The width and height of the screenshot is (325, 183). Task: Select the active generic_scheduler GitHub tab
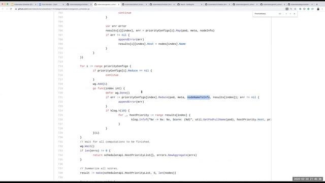(x=107, y=5)
